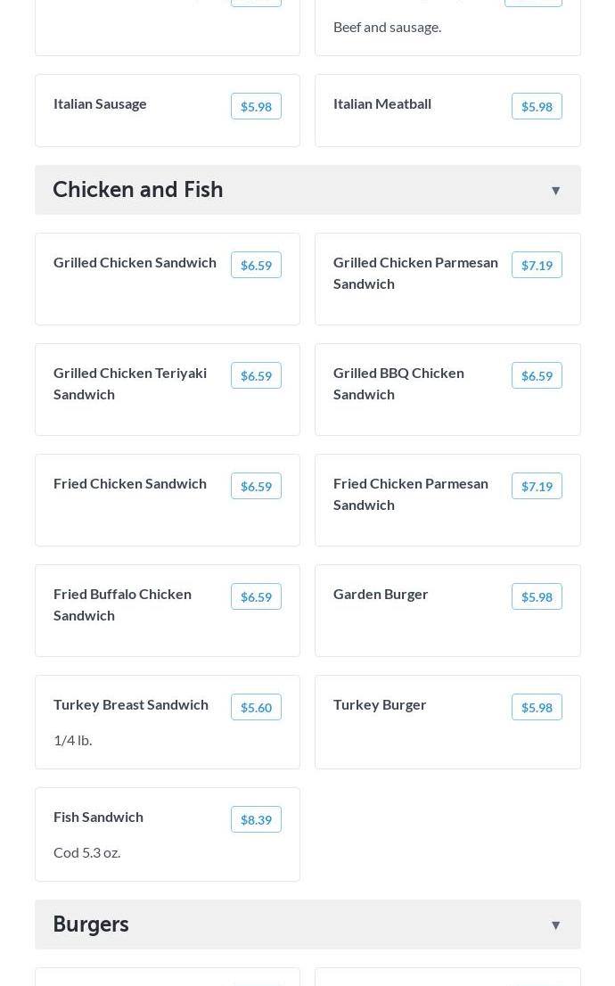
Task: Choose $6.59 price for Fried Chicken Sandwich
Action: pyautogui.click(x=256, y=486)
